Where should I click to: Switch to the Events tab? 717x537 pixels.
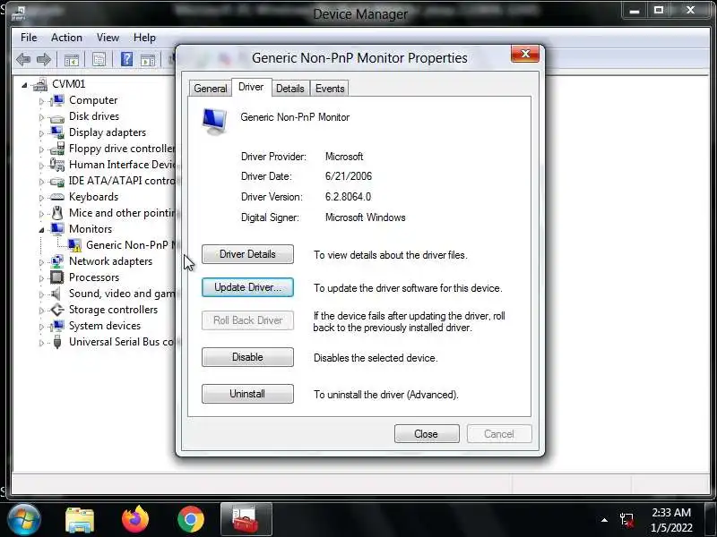[330, 88]
